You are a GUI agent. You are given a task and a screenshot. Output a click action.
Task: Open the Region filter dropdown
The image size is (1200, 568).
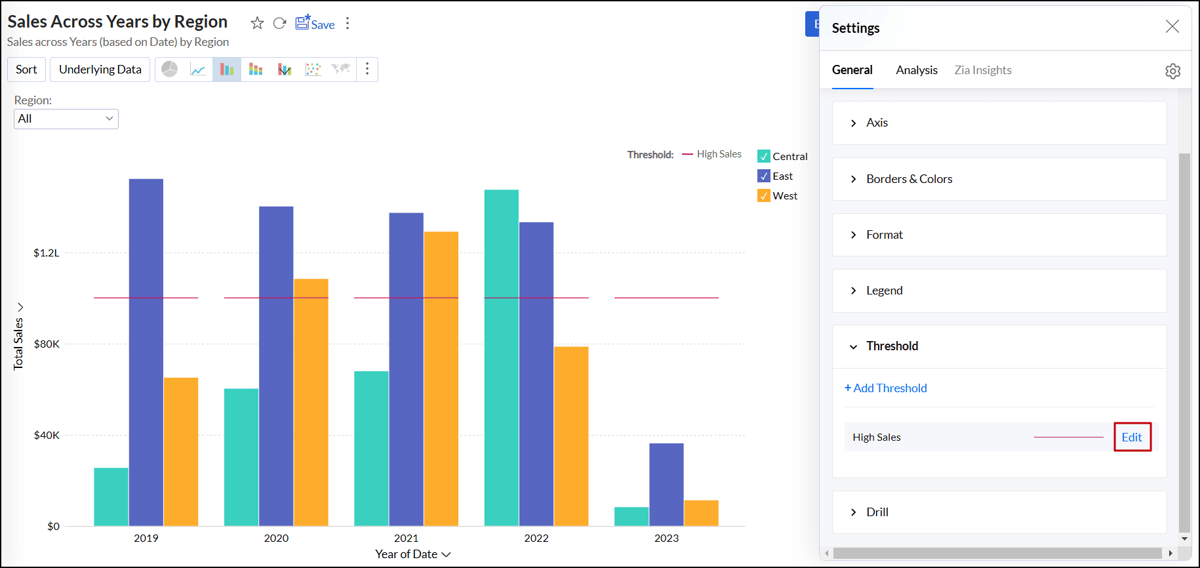(x=66, y=119)
